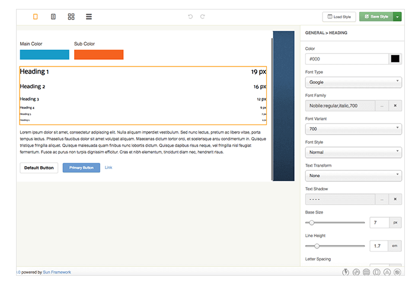
Task: Click the Base Size slider handle
Action: 312,222
